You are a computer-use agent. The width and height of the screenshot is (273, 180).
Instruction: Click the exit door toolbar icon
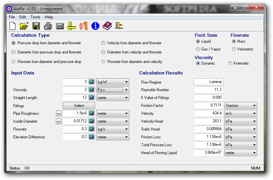point(119,26)
